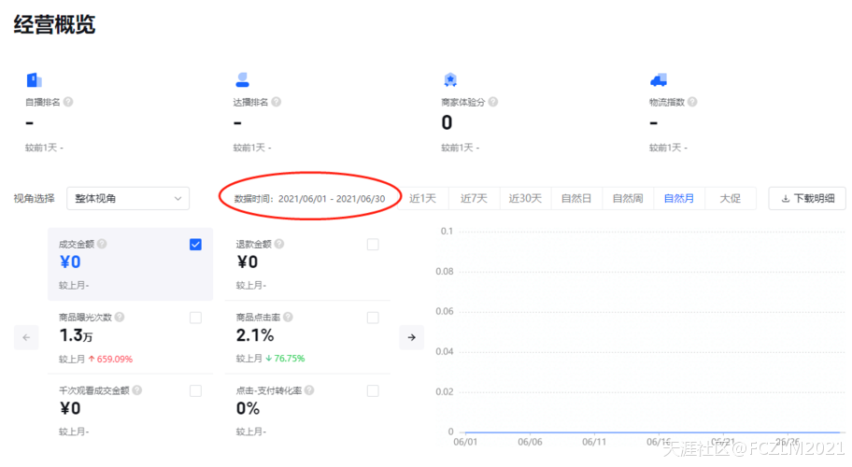Click the 商家体验分 score value 0
The width and height of the screenshot is (852, 467).
pyautogui.click(x=447, y=122)
